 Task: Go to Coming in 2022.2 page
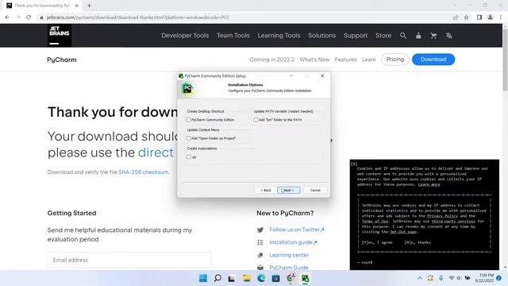click(271, 60)
